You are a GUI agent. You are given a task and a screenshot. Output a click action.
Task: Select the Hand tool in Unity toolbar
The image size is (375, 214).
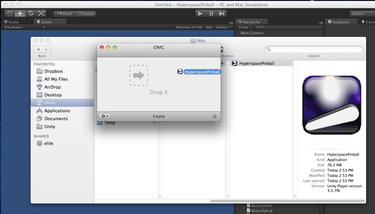tap(10, 13)
